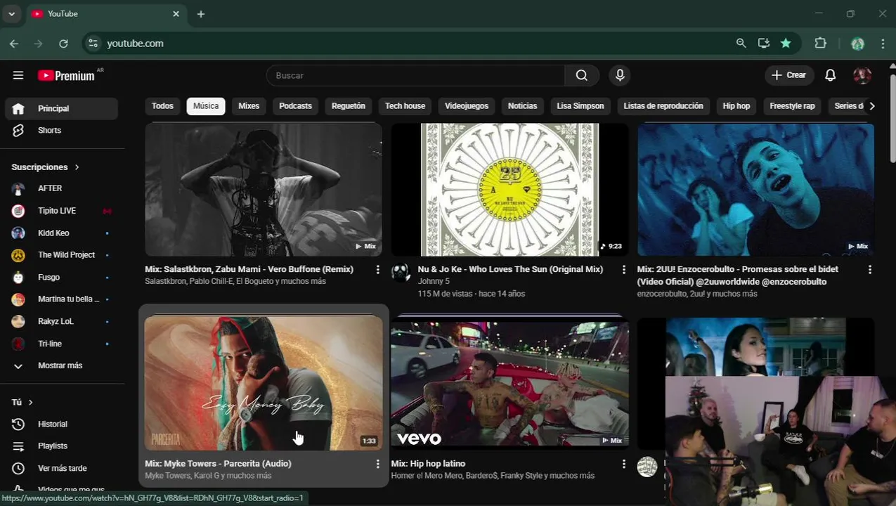Close the YouTube browser tab
Screen dimensions: 896x506
click(x=176, y=14)
